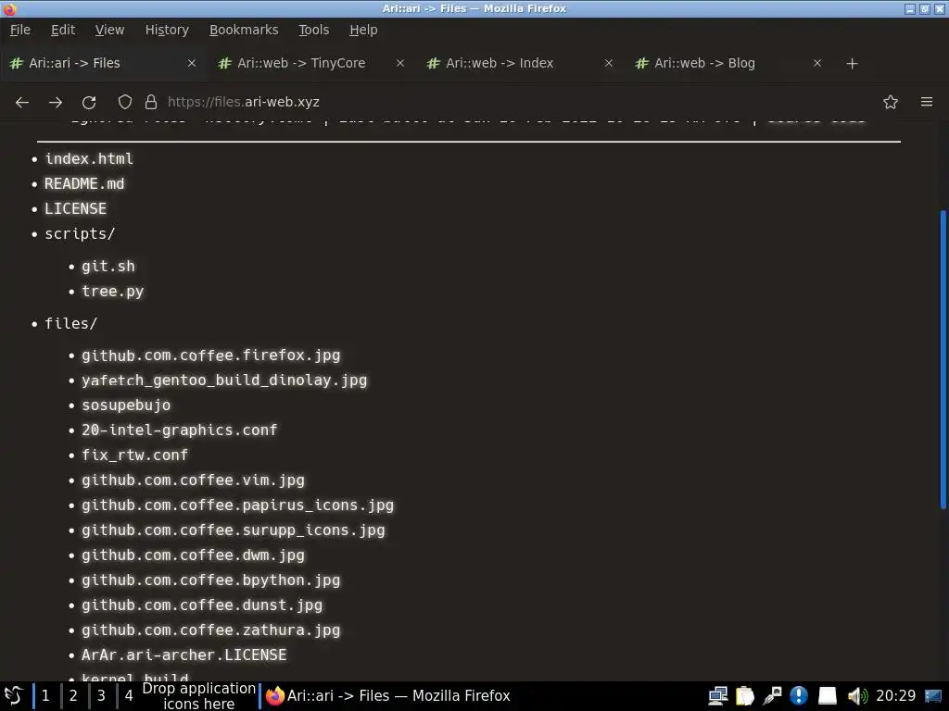Open the volume speaker tray icon
Screen dimensions: 949x711
[x=857, y=696]
